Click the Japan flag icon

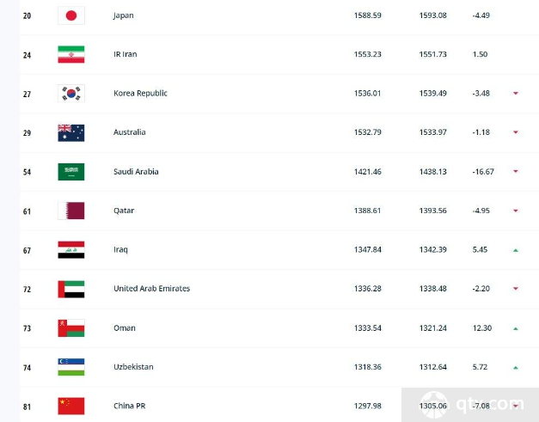click(71, 15)
